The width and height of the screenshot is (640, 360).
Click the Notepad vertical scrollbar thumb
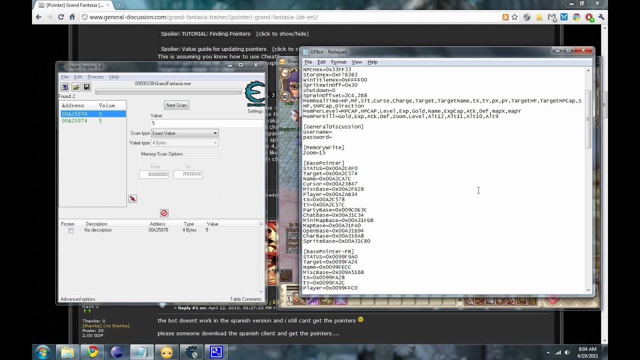pyautogui.click(x=588, y=119)
